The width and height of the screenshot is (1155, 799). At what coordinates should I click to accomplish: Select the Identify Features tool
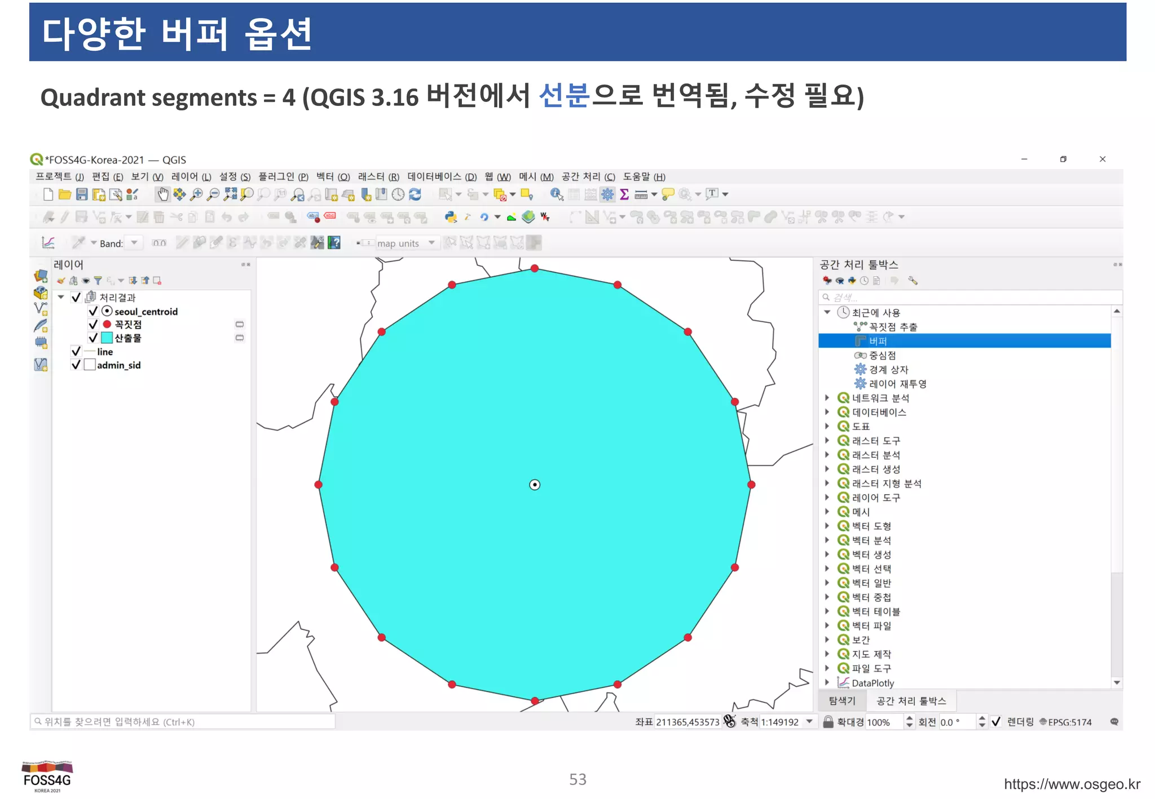click(557, 194)
